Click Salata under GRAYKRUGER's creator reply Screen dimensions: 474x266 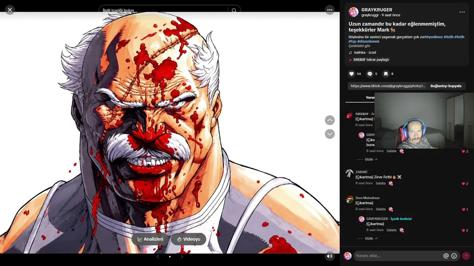point(391,230)
